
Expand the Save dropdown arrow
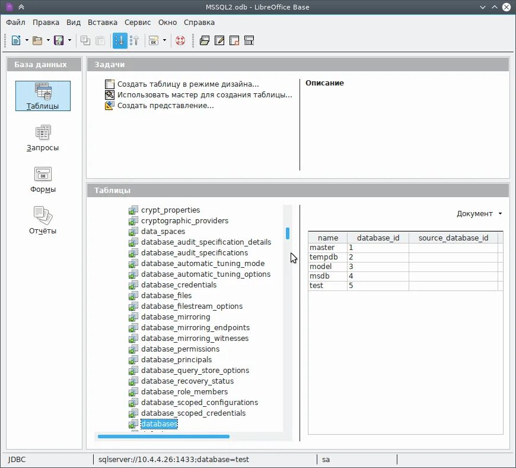69,40
